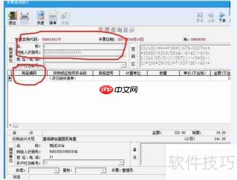237x180 pixels.
Task: Click the 价税合计 uppercase amount text
Action: (60, 139)
